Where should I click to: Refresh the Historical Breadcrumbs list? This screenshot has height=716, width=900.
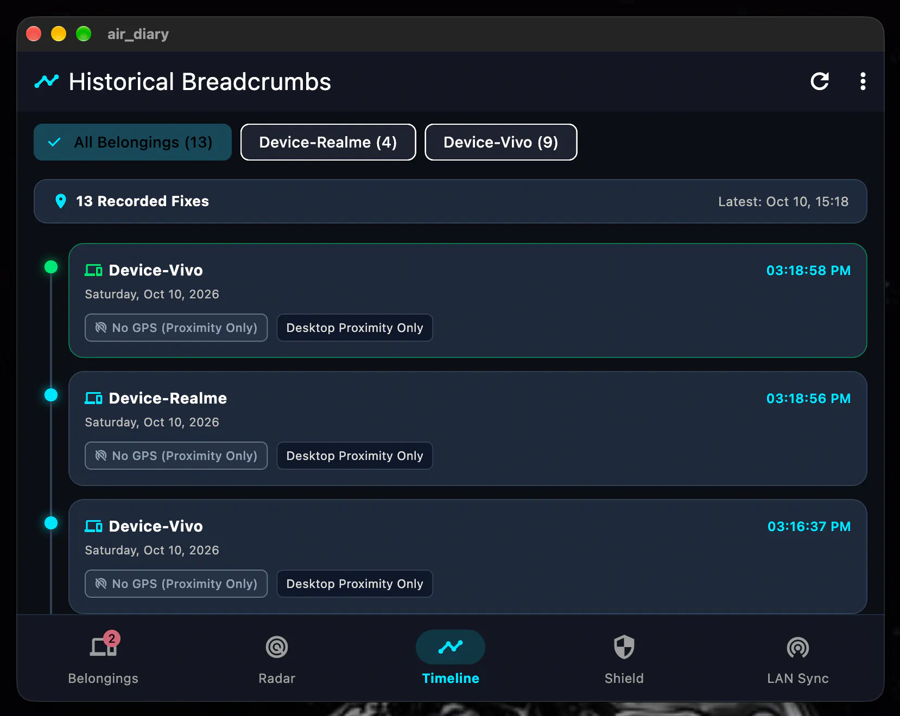819,81
